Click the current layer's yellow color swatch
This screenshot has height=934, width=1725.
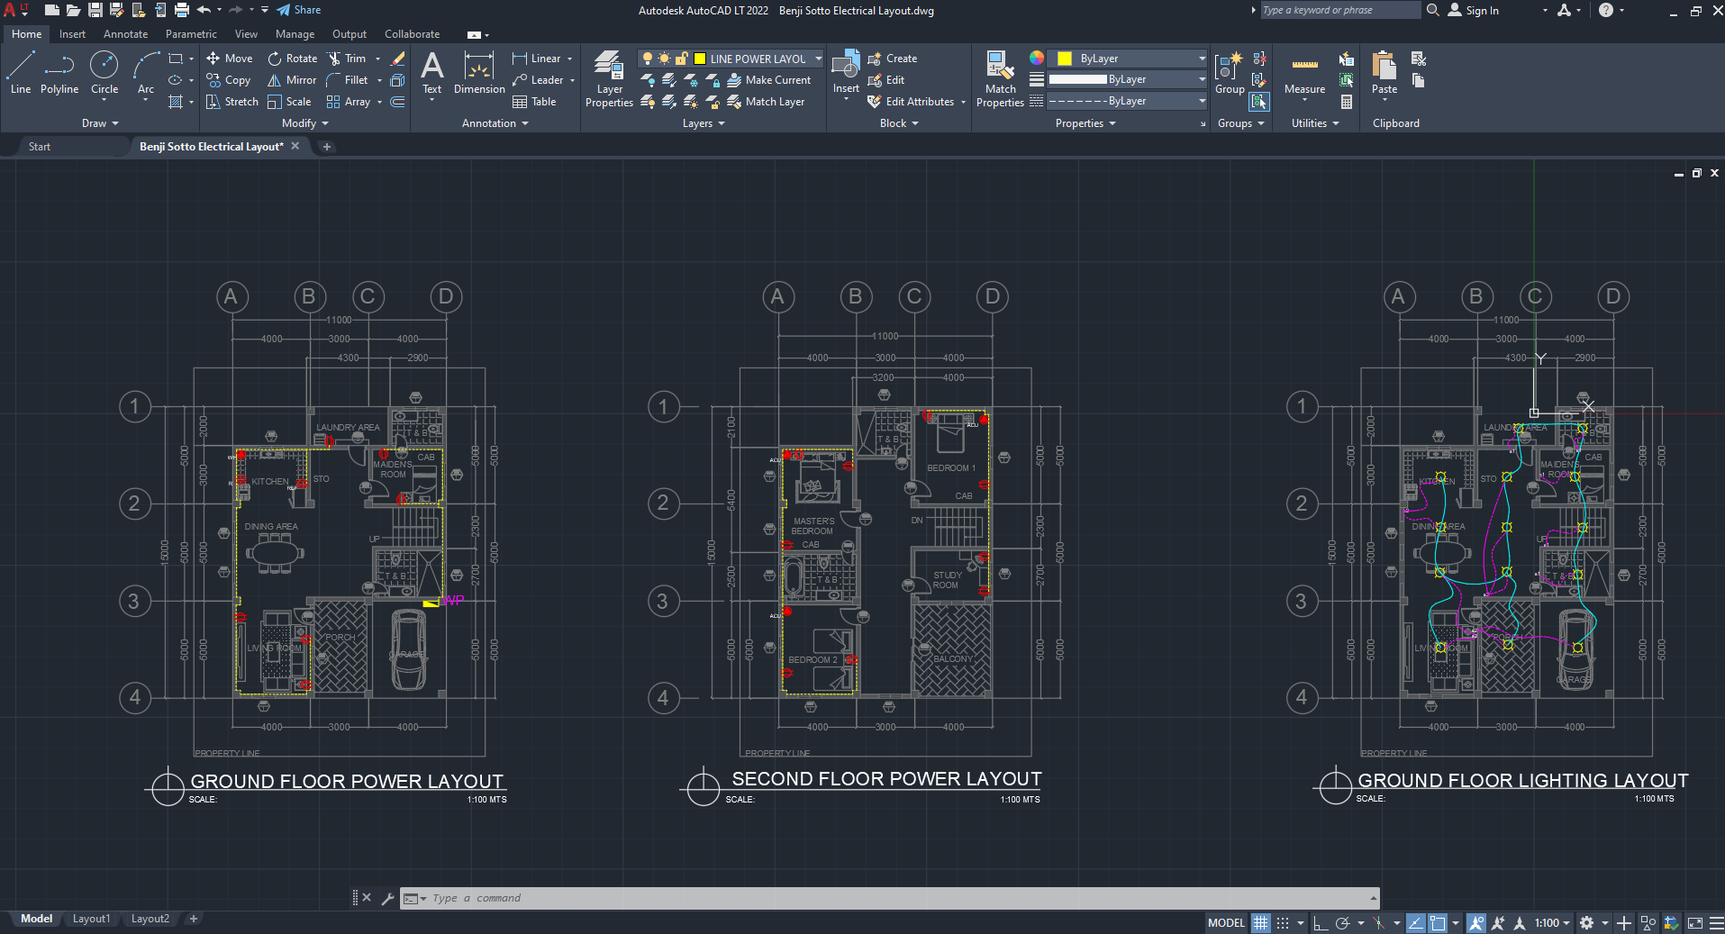700,59
